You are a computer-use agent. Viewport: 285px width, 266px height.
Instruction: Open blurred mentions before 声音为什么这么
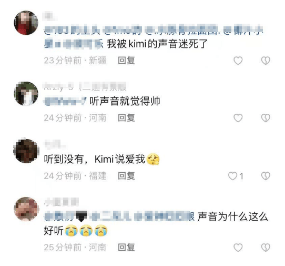tap(119, 216)
